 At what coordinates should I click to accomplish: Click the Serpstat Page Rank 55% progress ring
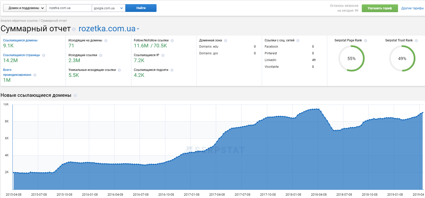tap(351, 58)
